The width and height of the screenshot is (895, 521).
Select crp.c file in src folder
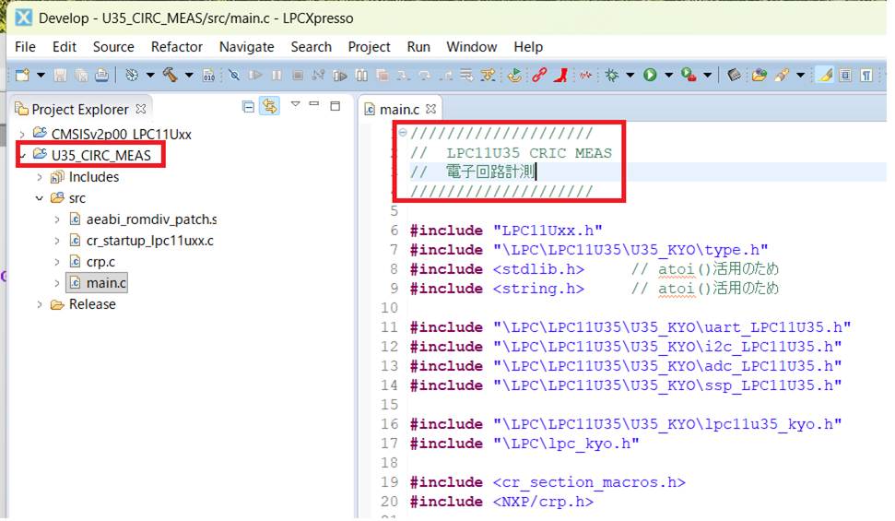click(x=100, y=262)
